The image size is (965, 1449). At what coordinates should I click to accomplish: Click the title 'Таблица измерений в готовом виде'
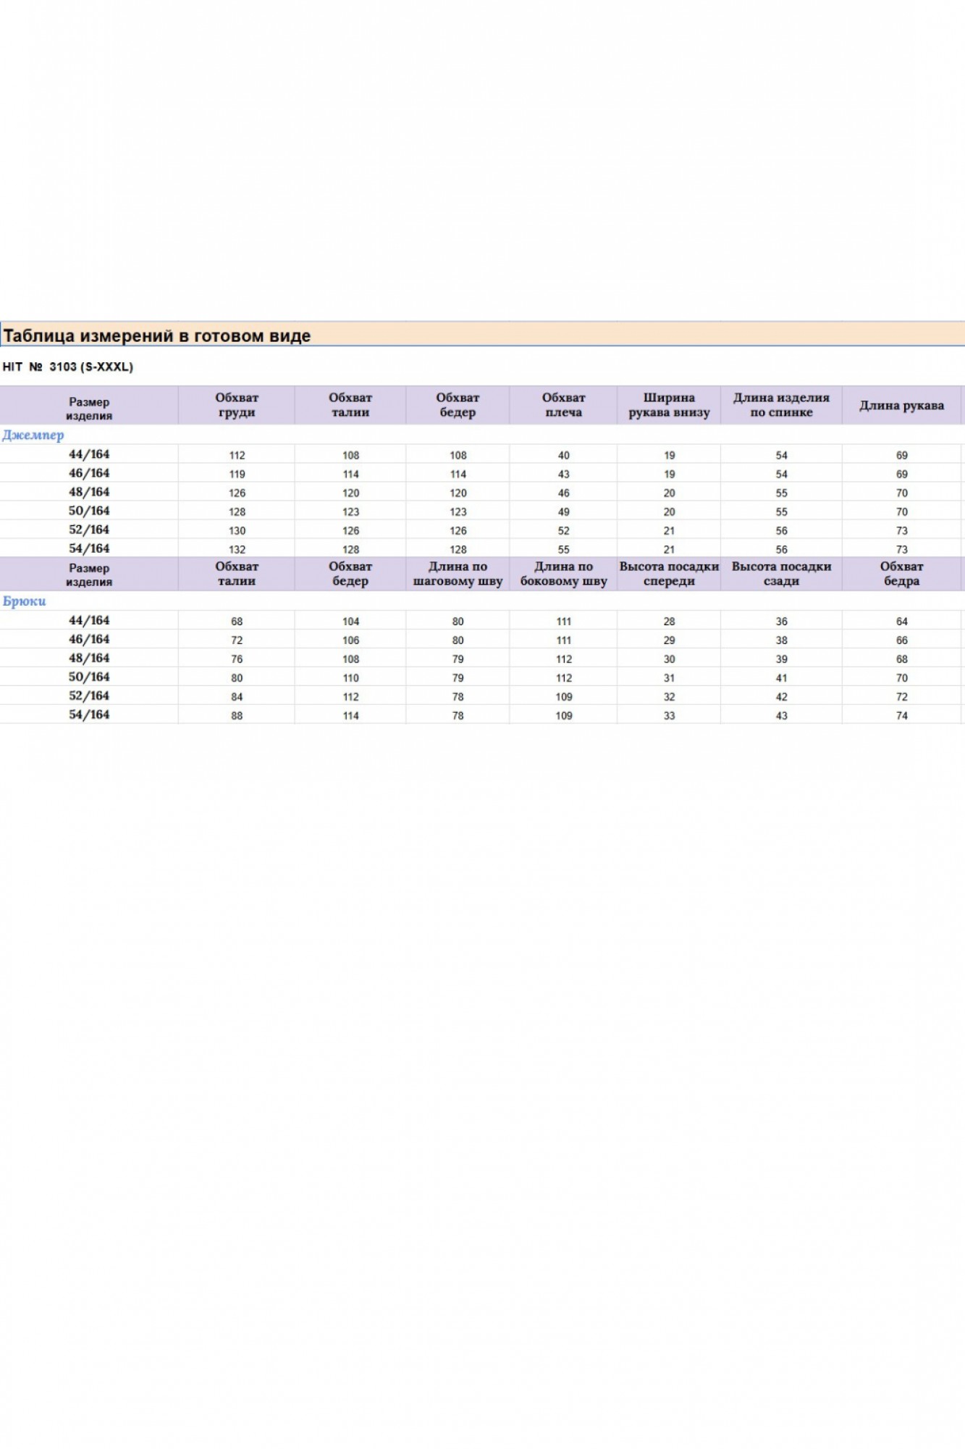click(x=157, y=335)
